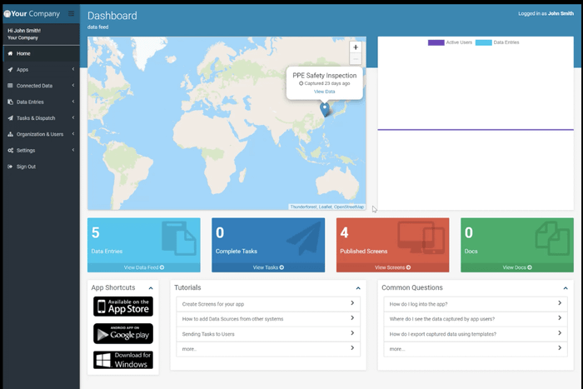
Task: Click the Connected Data table icon
Action: 10,86
